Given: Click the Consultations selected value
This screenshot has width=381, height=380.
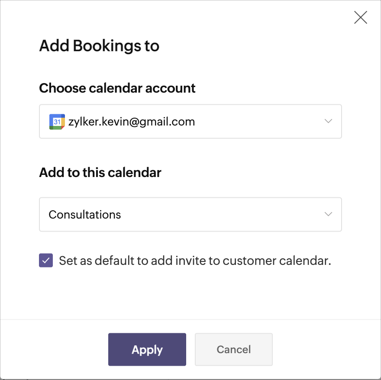Looking at the screenshot, I should click(85, 215).
